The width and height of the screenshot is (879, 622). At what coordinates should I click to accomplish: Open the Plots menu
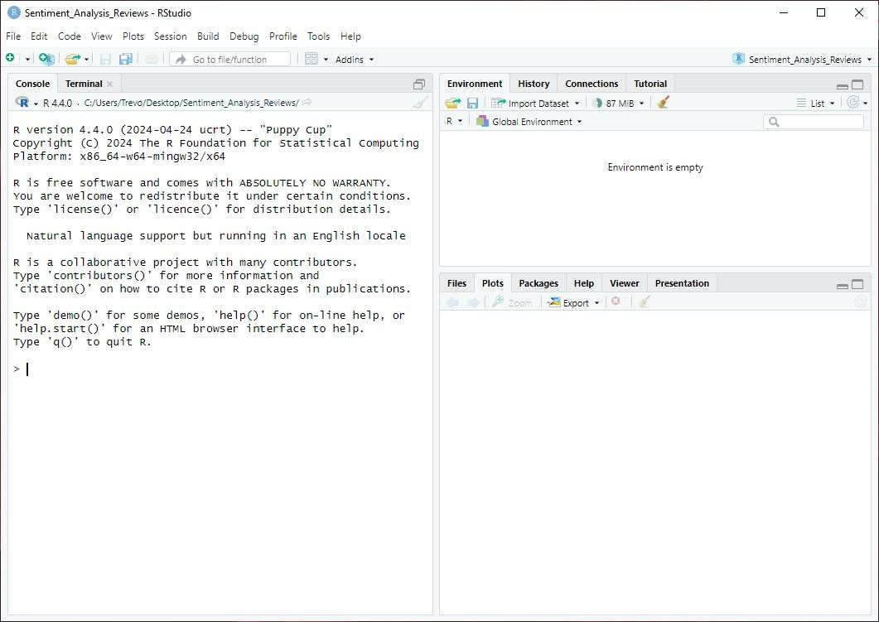pyautogui.click(x=133, y=36)
